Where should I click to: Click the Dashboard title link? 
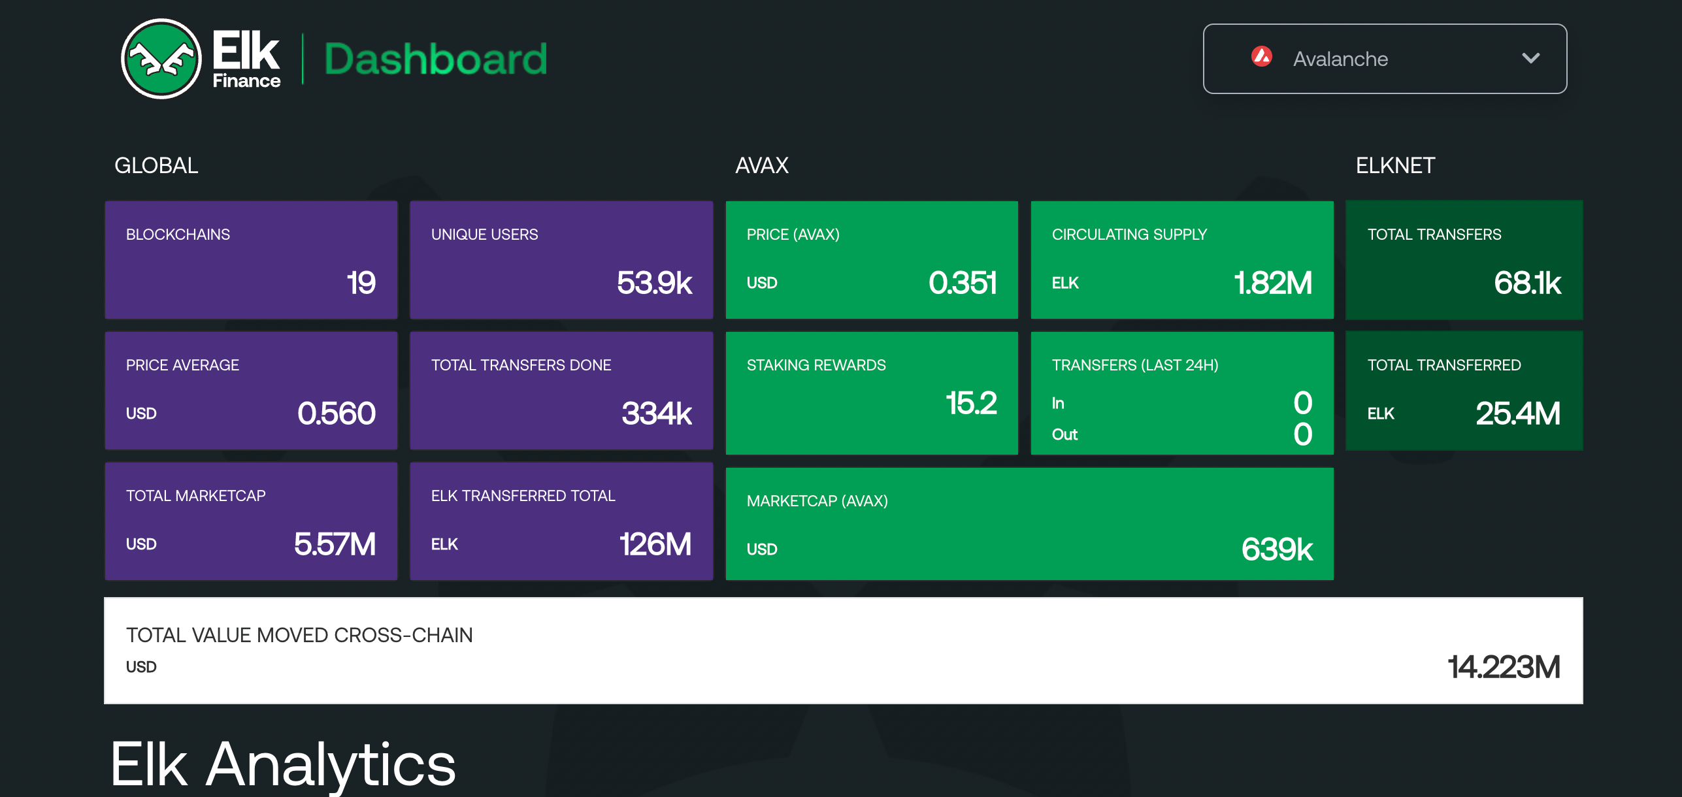point(435,59)
